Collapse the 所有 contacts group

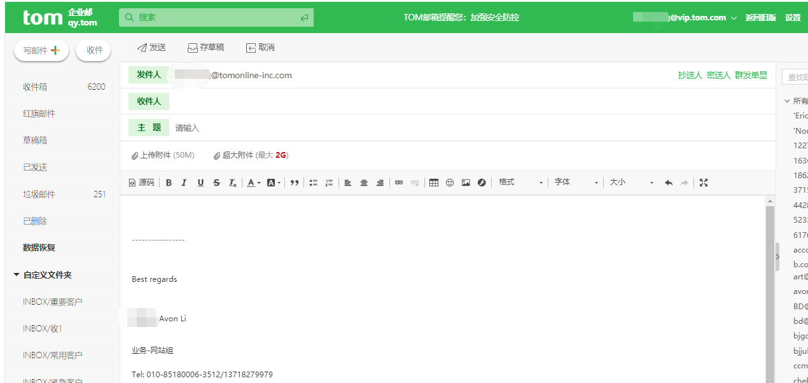pyautogui.click(x=788, y=101)
